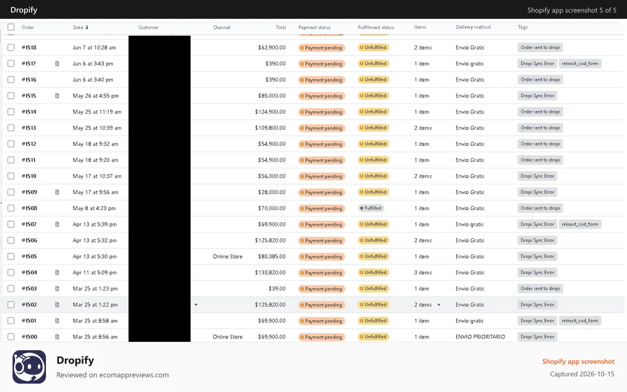Click the Dropify app logo icon
Image resolution: width=627 pixels, height=392 pixels.
tap(29, 367)
